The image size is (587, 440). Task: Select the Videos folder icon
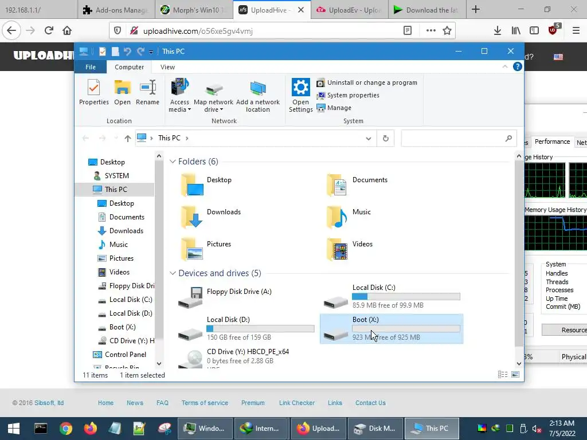click(337, 249)
